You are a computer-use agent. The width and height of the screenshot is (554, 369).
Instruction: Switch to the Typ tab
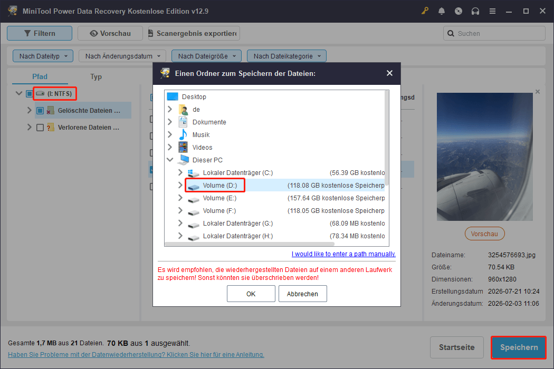point(95,76)
